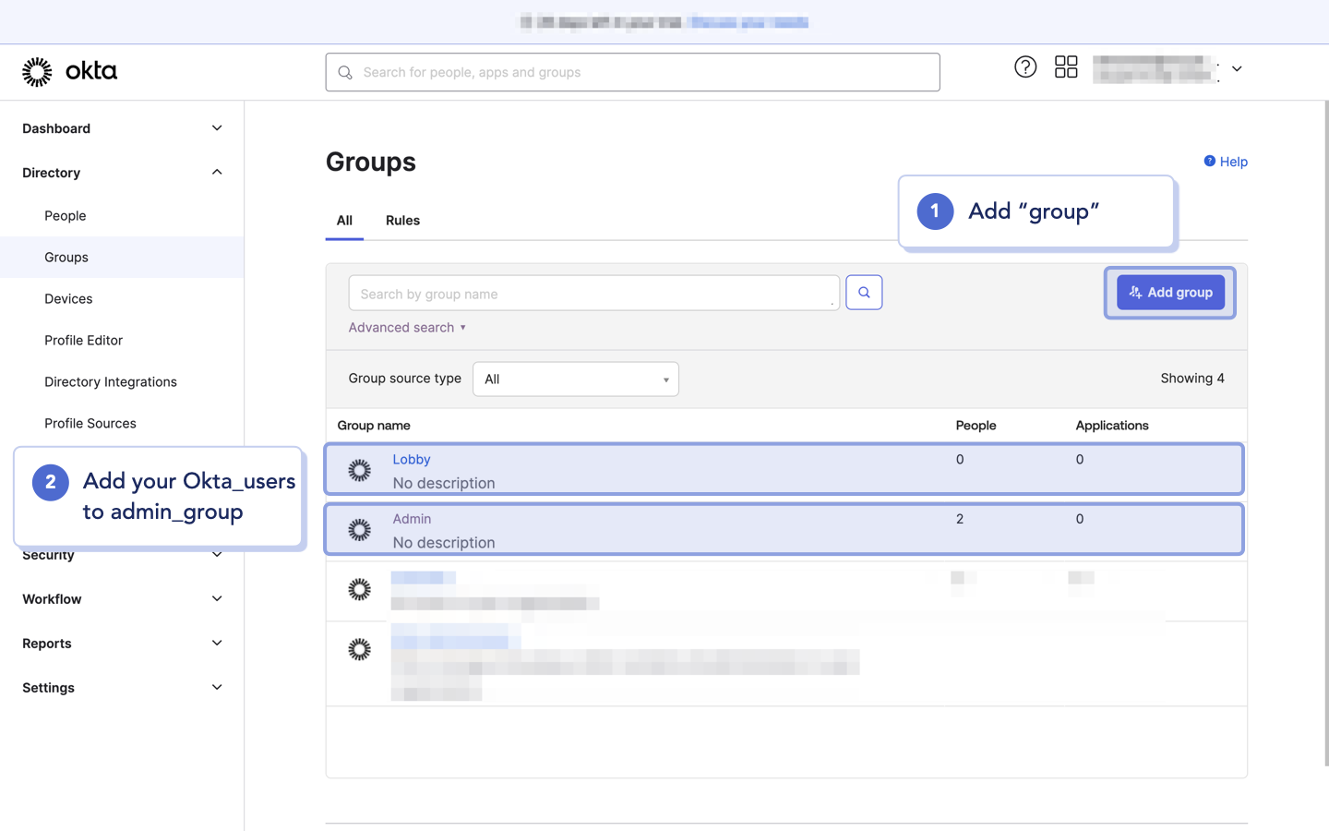This screenshot has height=831, width=1329.
Task: Click the Admin group's Okta badge icon
Action: pos(359,530)
